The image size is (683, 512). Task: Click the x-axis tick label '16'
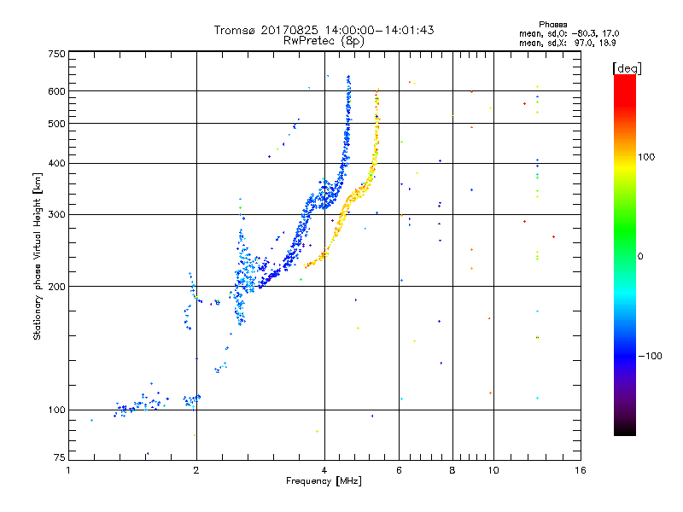581,470
